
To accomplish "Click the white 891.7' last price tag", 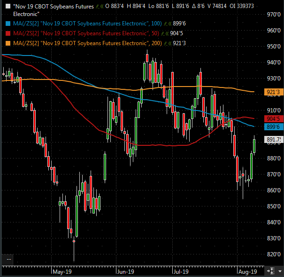I will pos(274,139).
